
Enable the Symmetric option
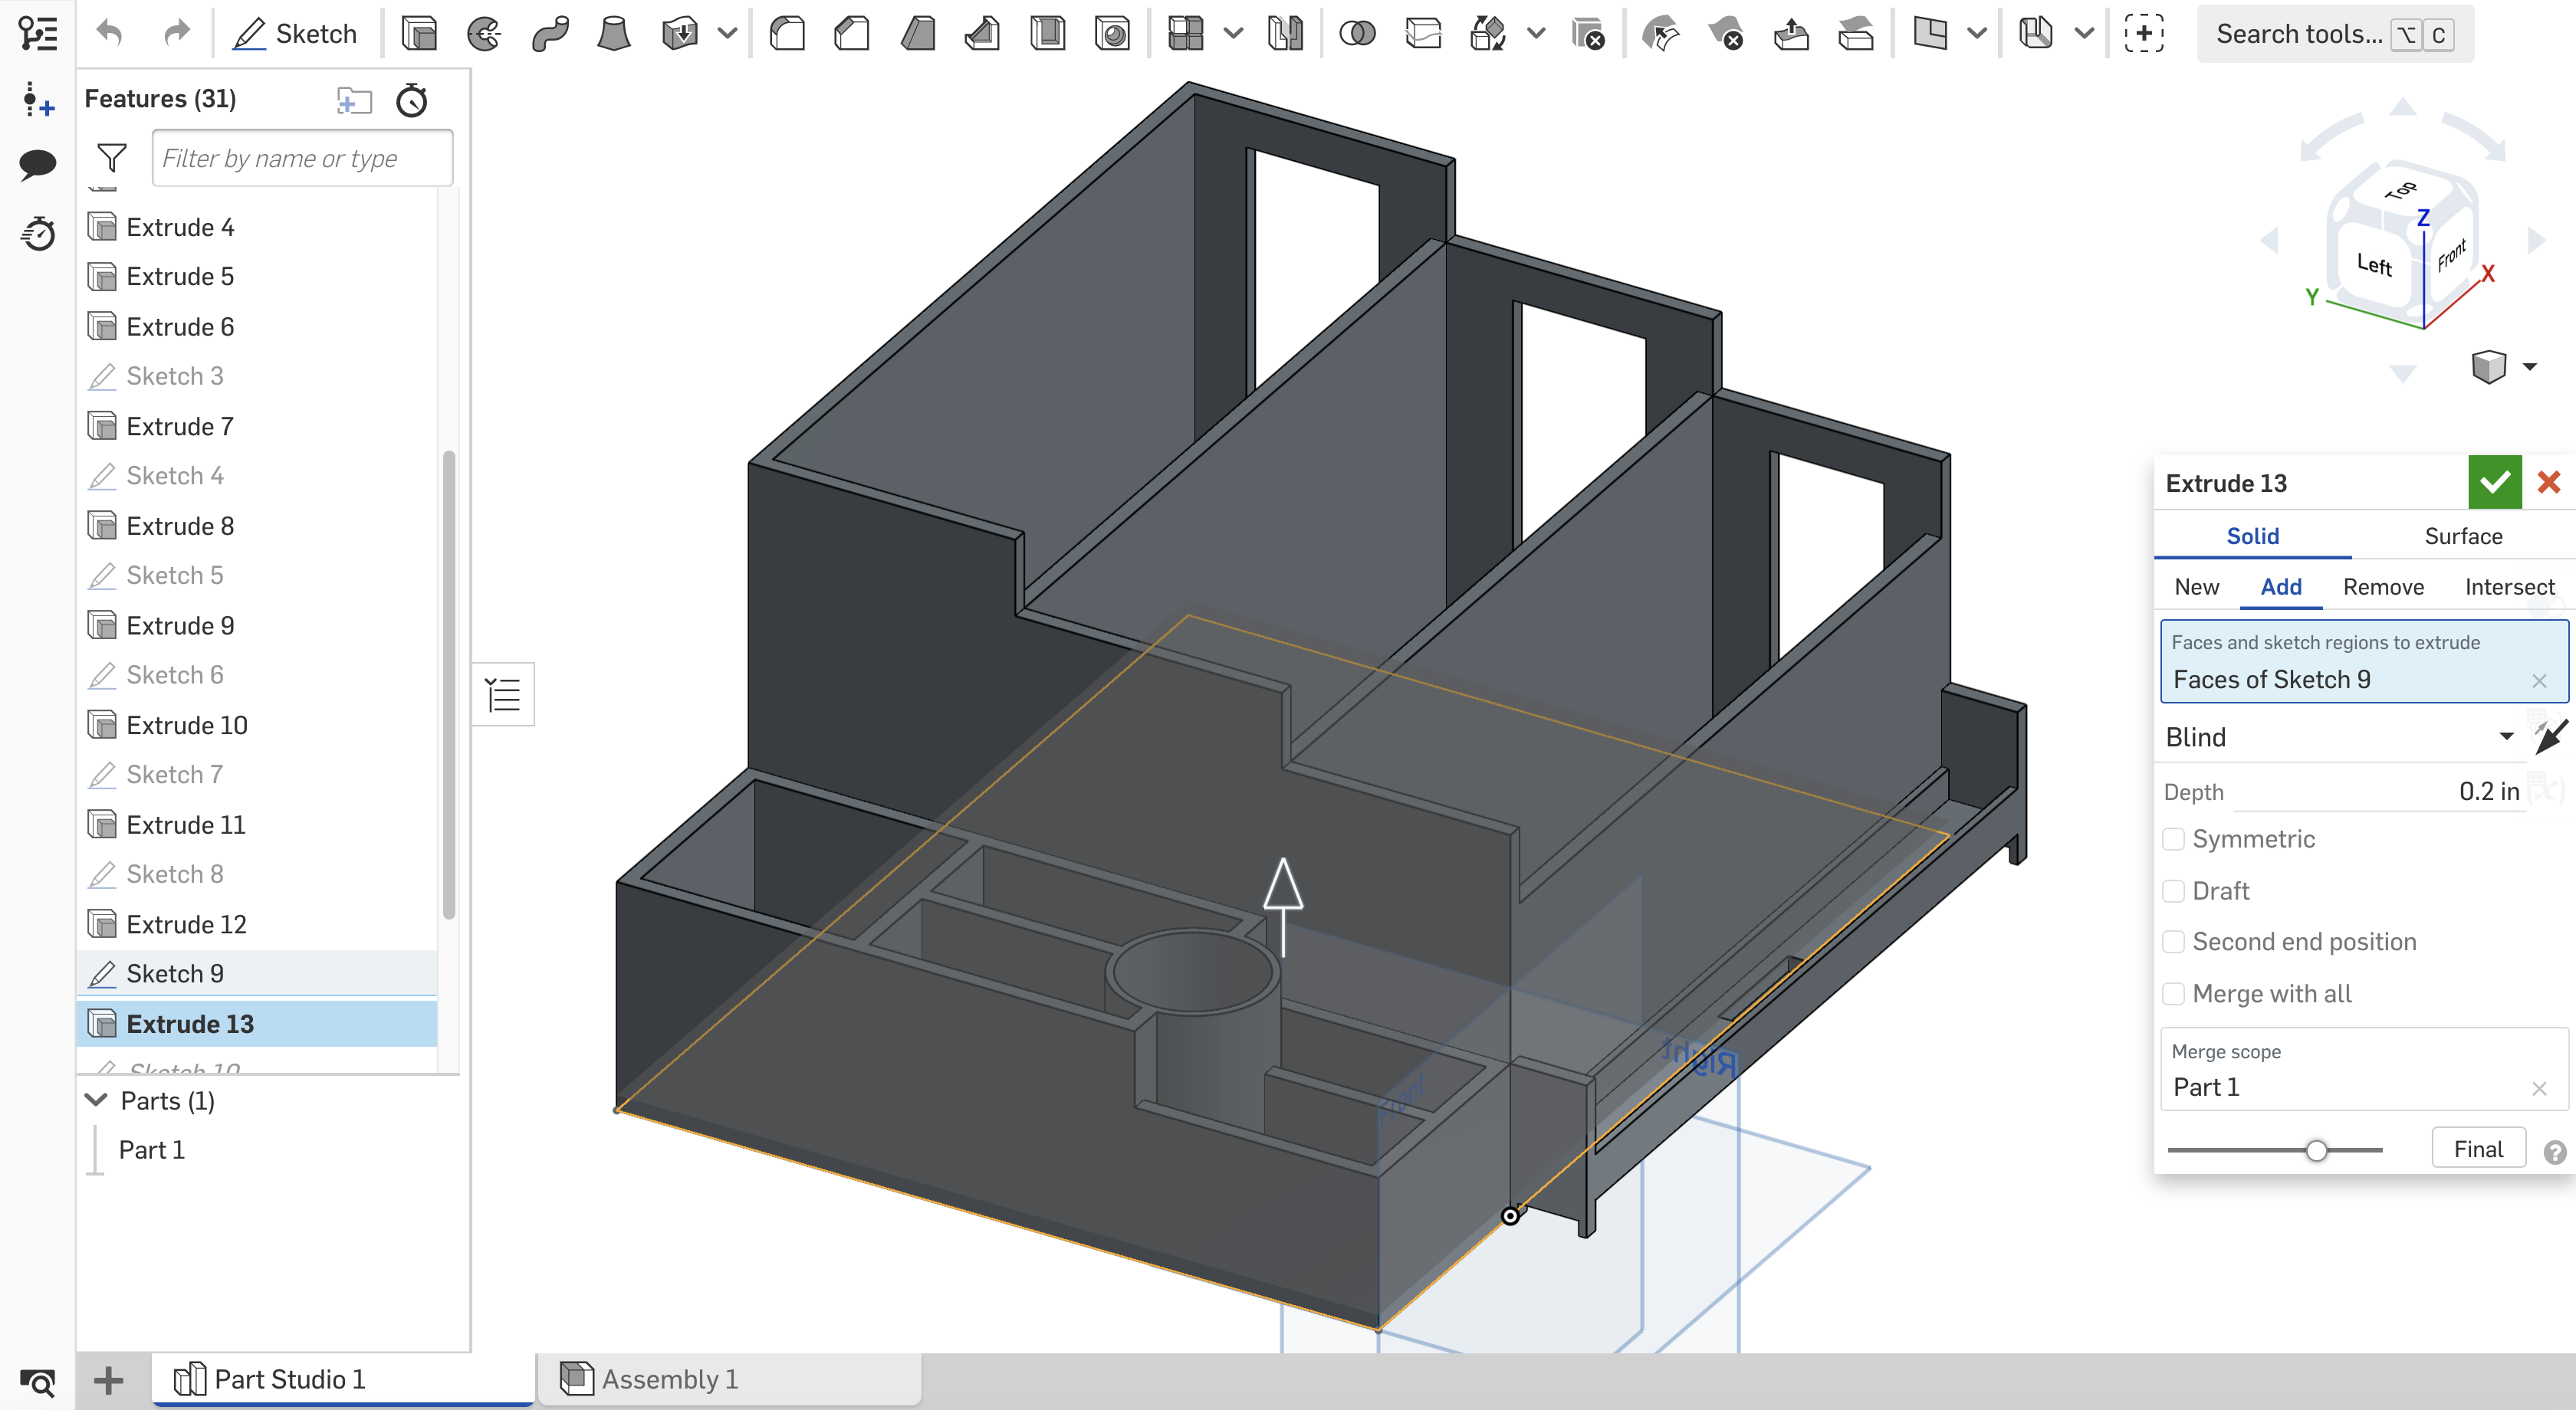(x=2173, y=839)
